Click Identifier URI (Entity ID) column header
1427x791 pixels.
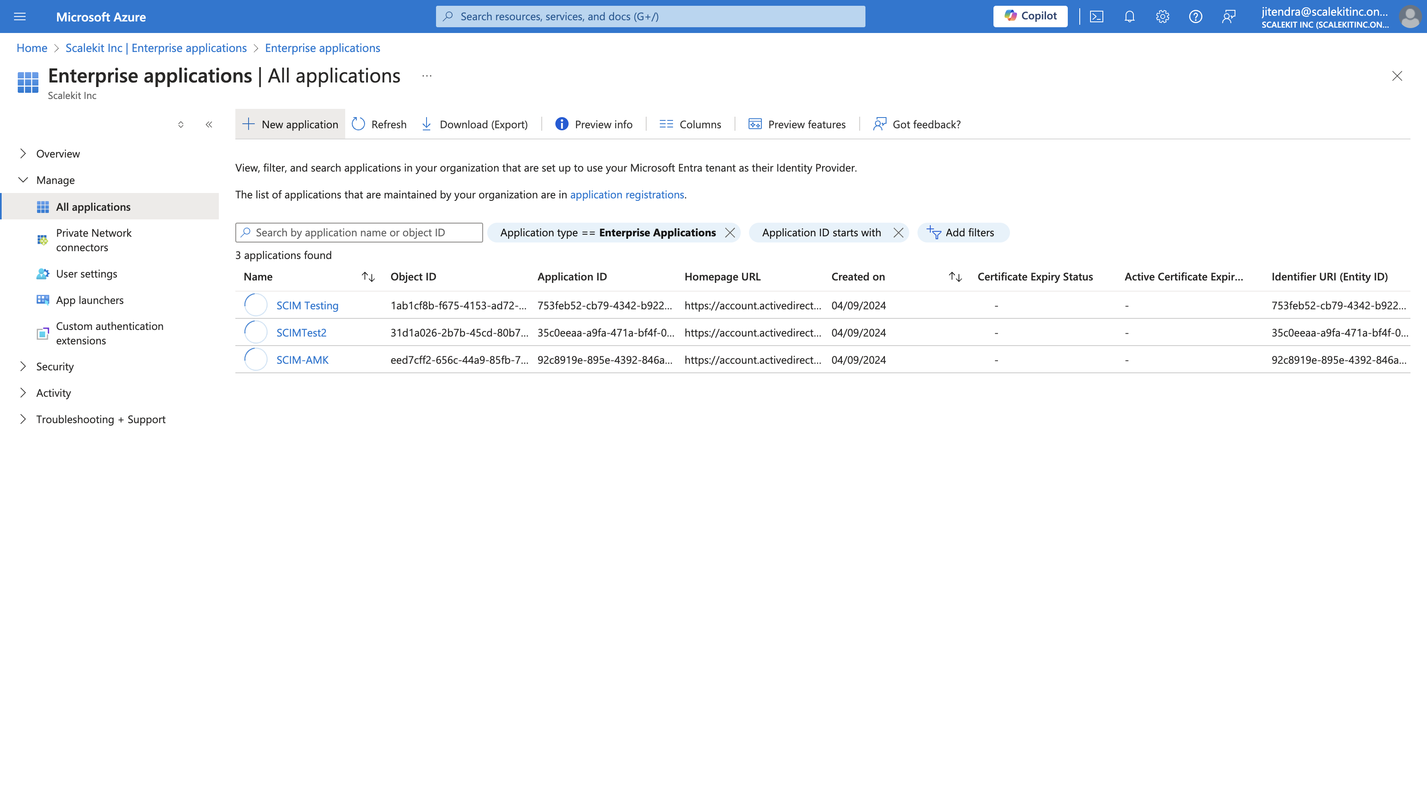tap(1330, 277)
